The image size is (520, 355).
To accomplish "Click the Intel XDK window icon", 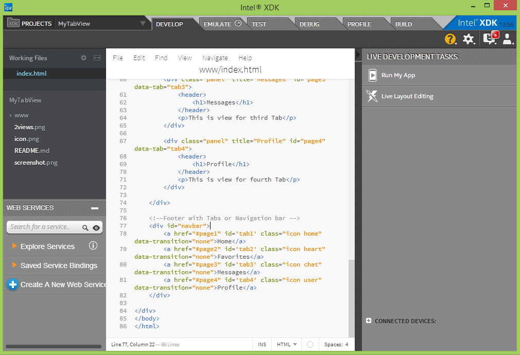I will point(8,7).
